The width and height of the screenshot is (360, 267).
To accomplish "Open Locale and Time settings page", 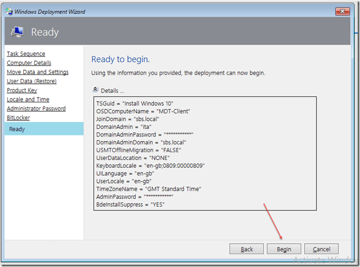I will click(28, 100).
